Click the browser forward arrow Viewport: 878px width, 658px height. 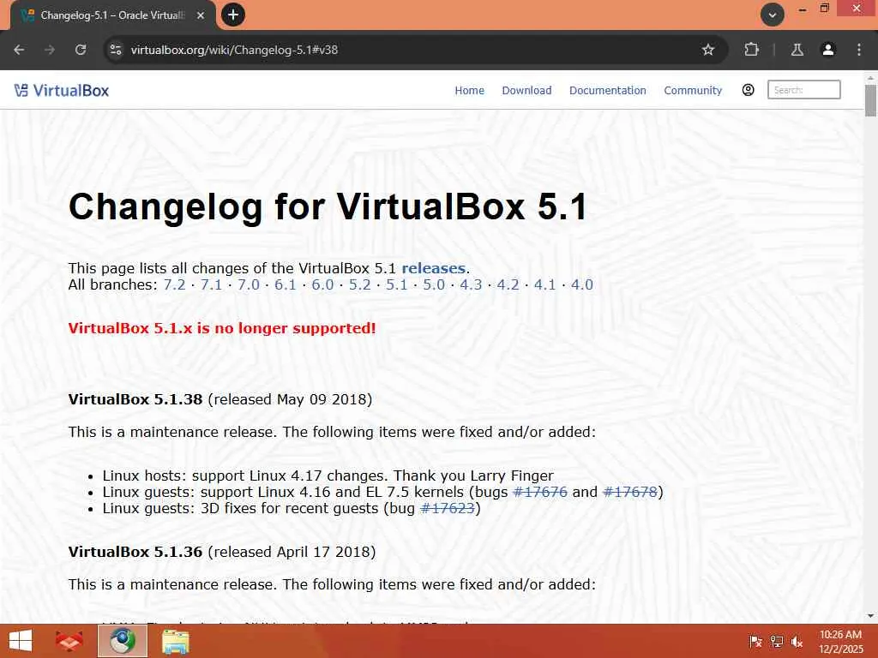click(50, 50)
